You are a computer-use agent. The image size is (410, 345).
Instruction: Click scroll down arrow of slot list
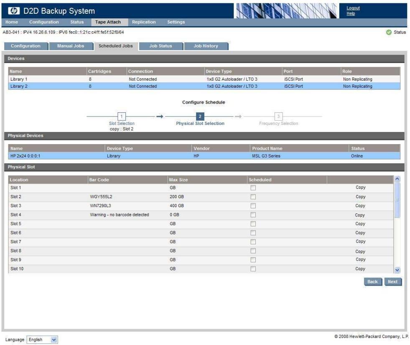click(397, 270)
